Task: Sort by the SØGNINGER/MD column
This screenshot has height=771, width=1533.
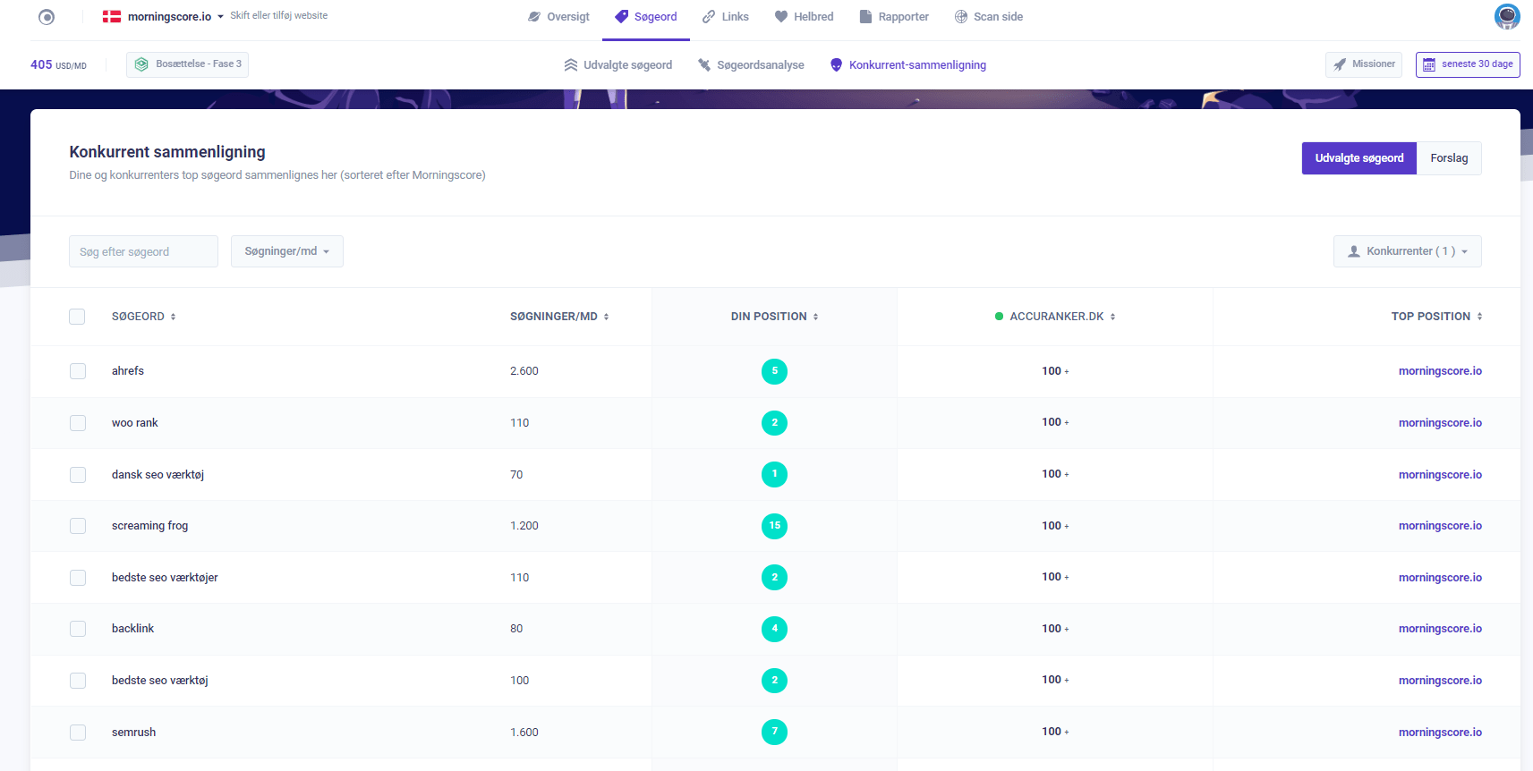Action: coord(559,317)
